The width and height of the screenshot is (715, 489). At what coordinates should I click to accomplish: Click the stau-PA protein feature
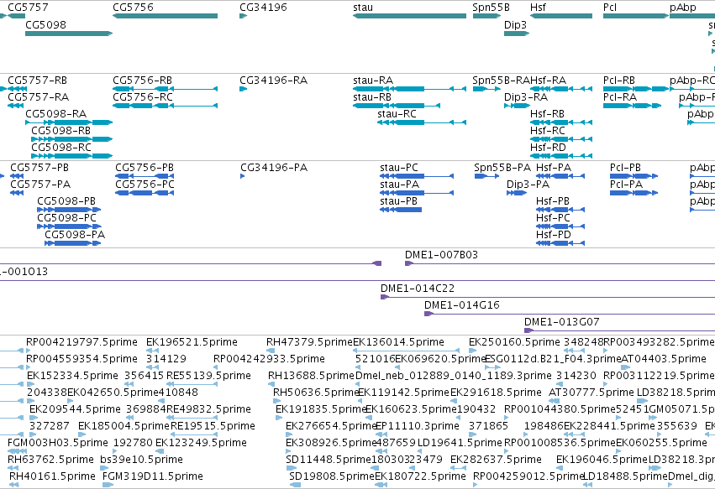click(417, 193)
